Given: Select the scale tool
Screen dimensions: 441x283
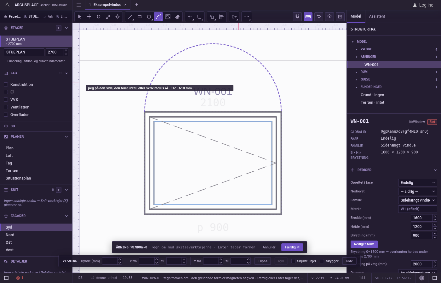Looking at the screenshot, I should (x=108, y=17).
